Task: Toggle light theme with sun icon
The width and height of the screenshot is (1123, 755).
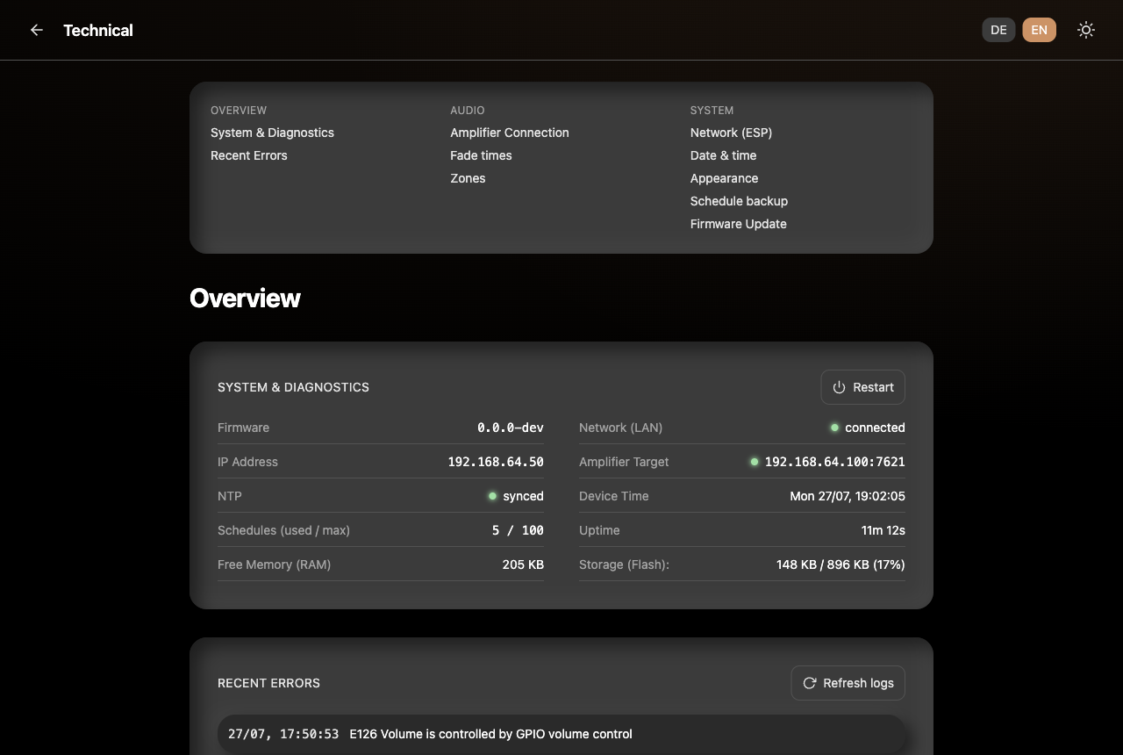Action: click(1086, 30)
